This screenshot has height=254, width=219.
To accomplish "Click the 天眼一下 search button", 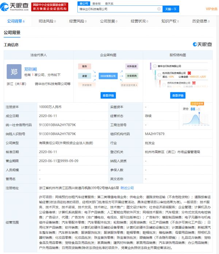I will (x=169, y=9).
